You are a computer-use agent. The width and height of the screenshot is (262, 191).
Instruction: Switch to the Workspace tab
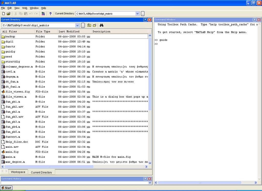click(x=18, y=172)
